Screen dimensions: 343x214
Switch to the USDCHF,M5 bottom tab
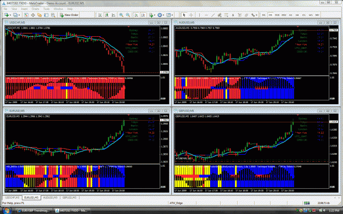pyautogui.click(x=12, y=198)
